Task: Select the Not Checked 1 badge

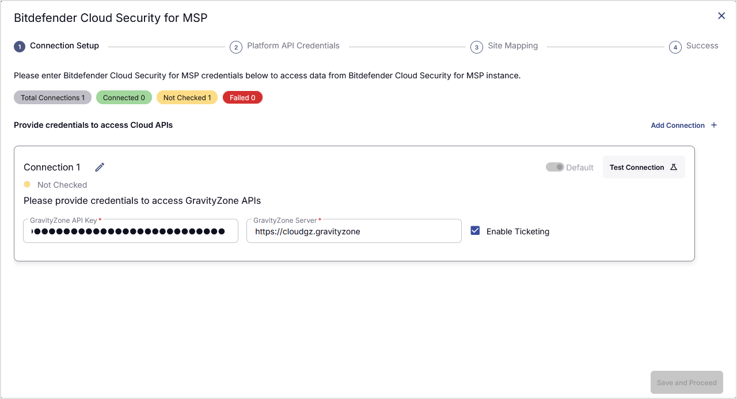Action: [187, 97]
